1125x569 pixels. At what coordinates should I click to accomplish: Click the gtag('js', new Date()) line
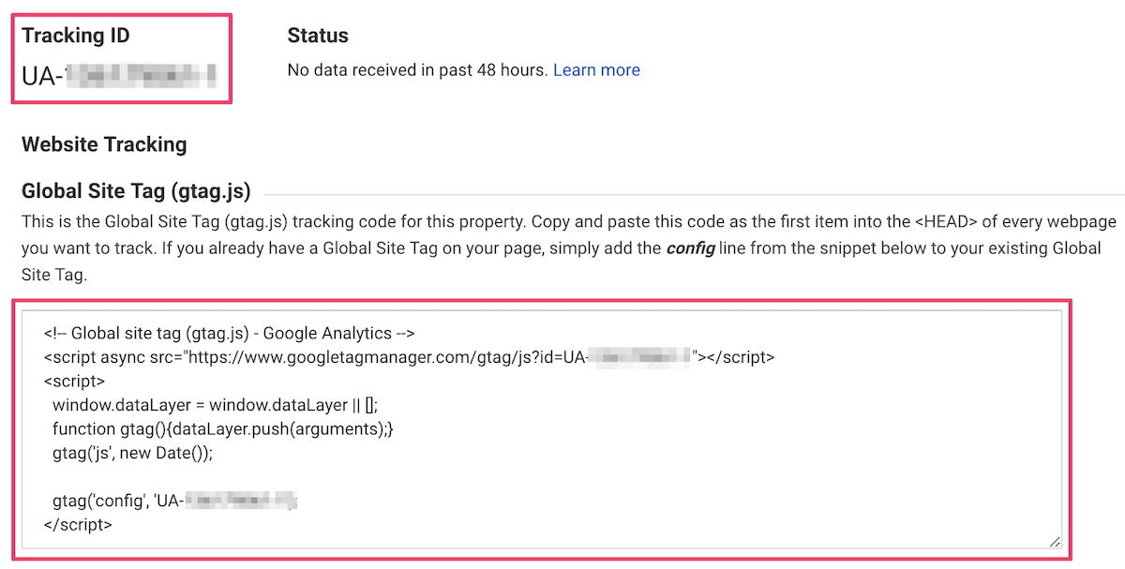[133, 454]
